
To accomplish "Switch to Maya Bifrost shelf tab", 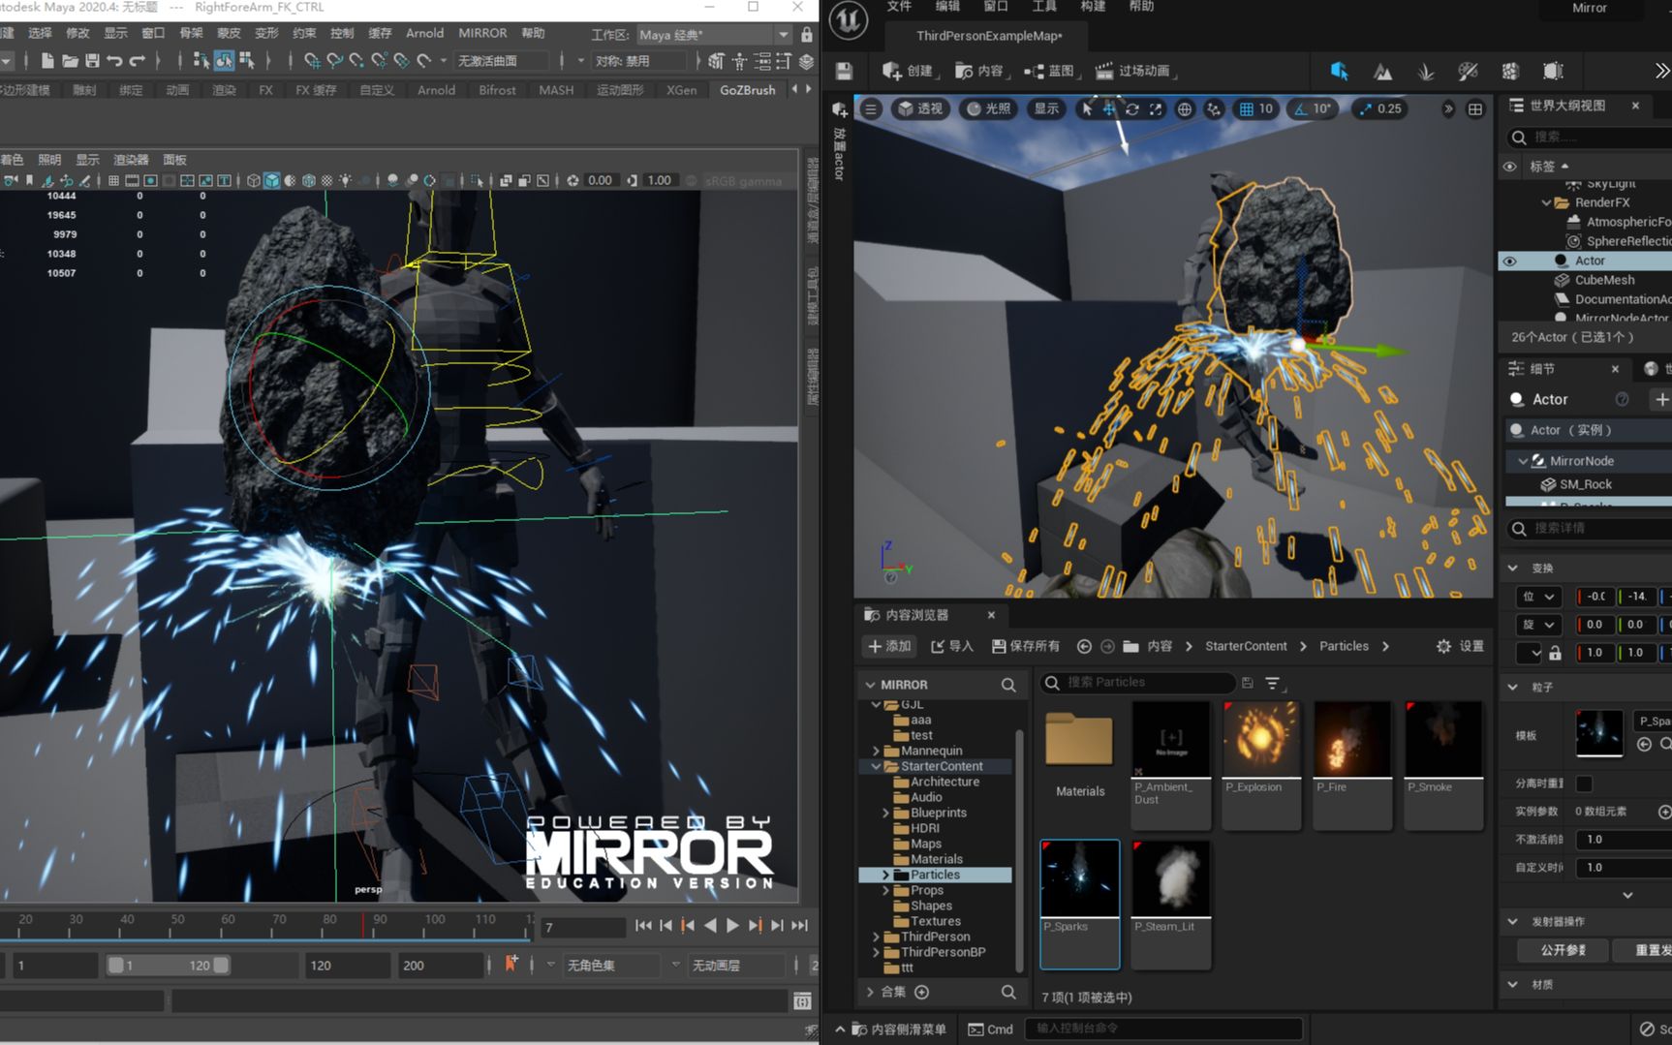I will coord(497,90).
